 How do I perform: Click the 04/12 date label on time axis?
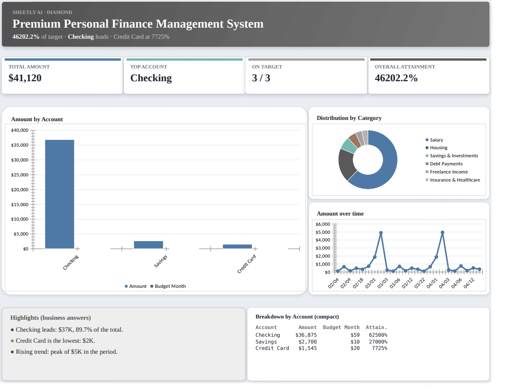[x=469, y=283]
